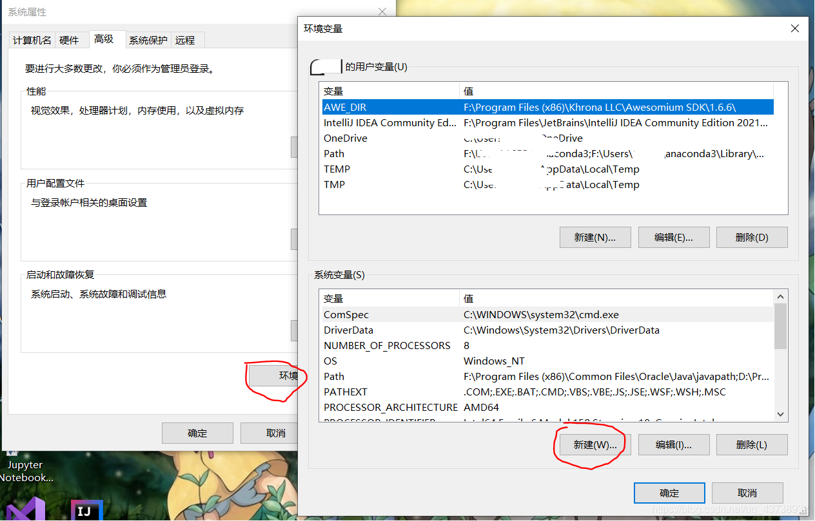
Task: Switch to 硬件 tab
Action: pos(69,40)
